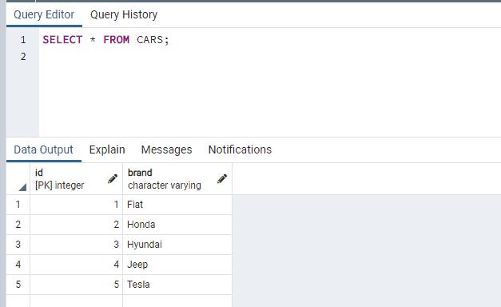Click the edit pencil icon on brand column

coord(222,179)
